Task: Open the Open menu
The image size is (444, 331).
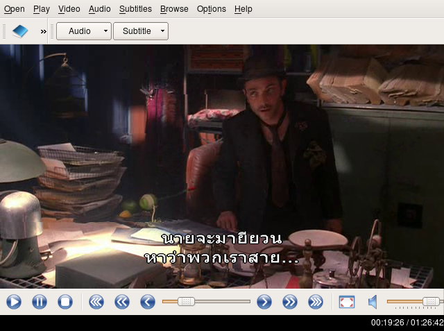Action: pos(14,9)
